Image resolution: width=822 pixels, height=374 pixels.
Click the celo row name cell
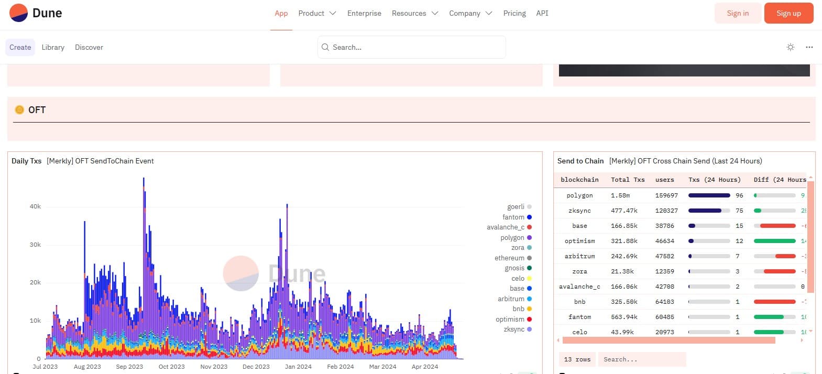pos(579,332)
